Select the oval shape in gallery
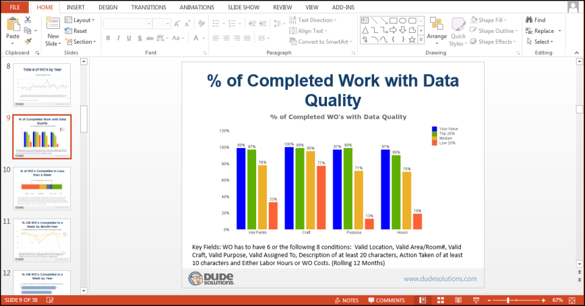The height and width of the screenshot is (306, 585). pos(402,20)
